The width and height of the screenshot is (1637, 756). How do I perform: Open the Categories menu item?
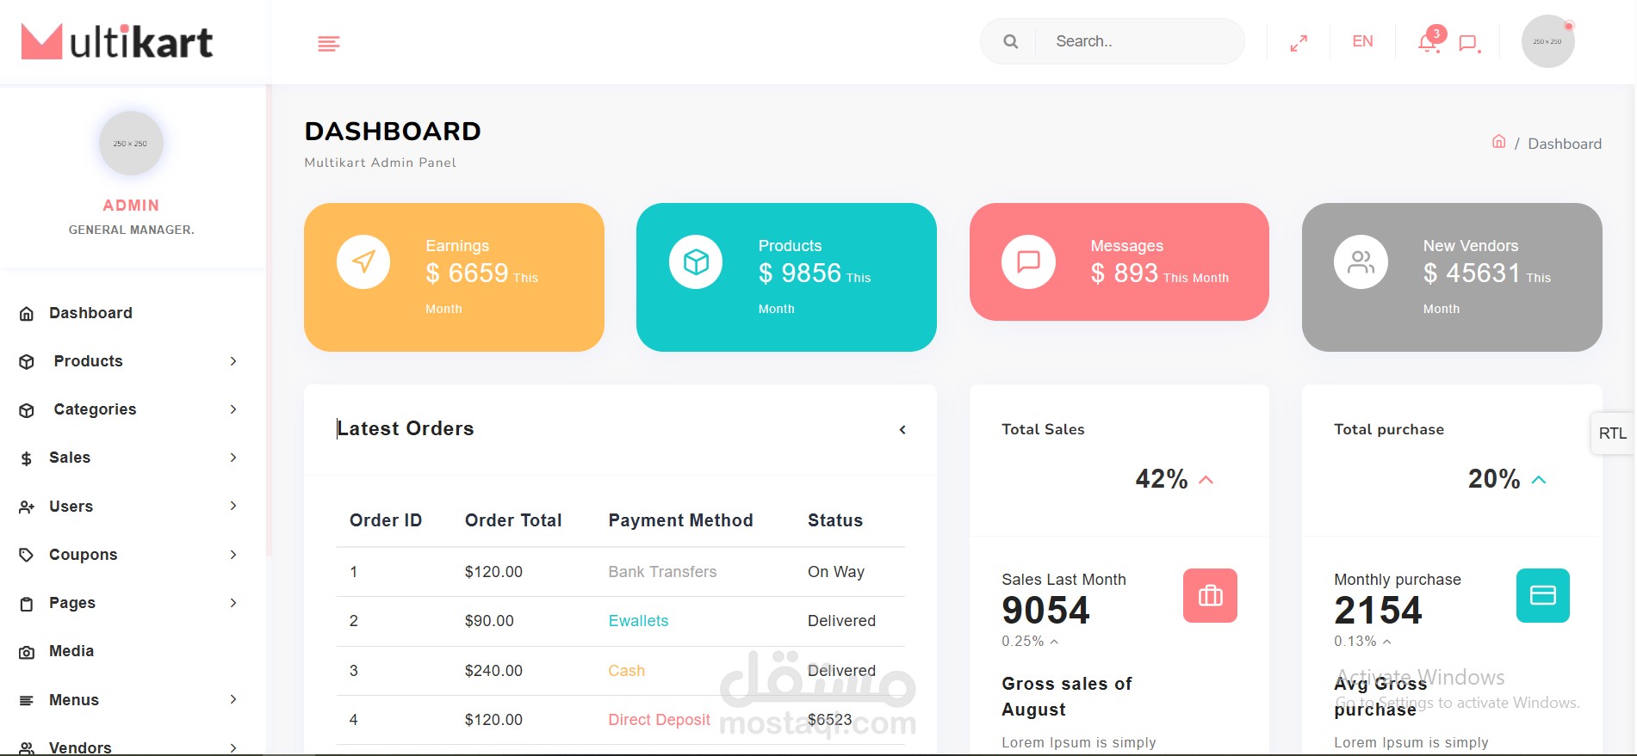pyautogui.click(x=95, y=409)
